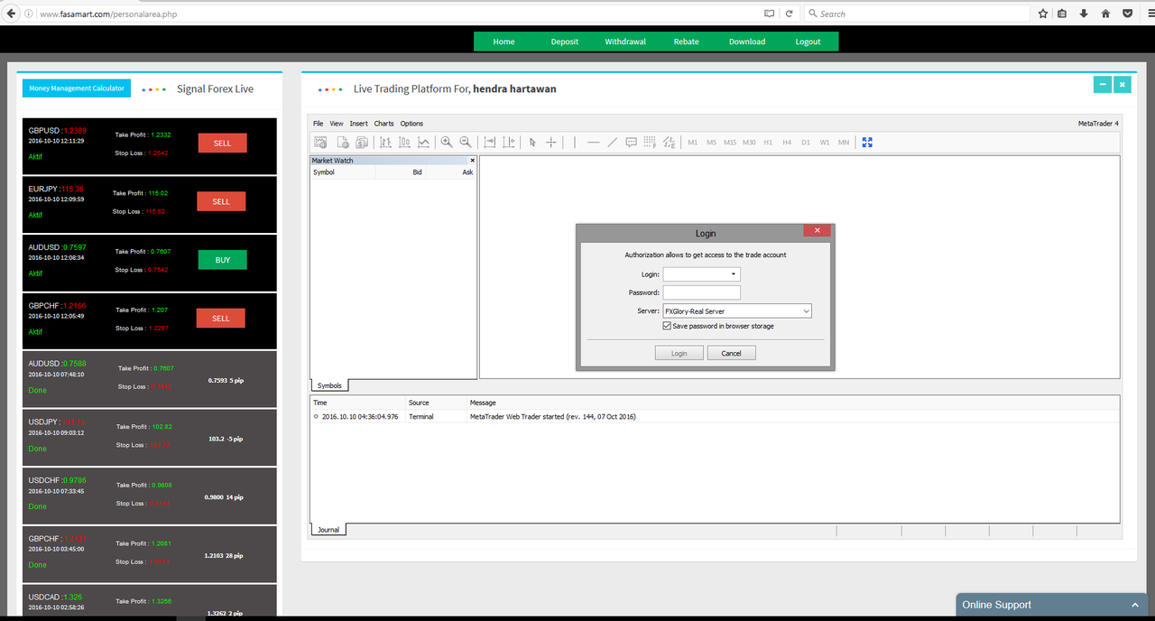Bookmark this page with the star icon

pyautogui.click(x=1043, y=14)
